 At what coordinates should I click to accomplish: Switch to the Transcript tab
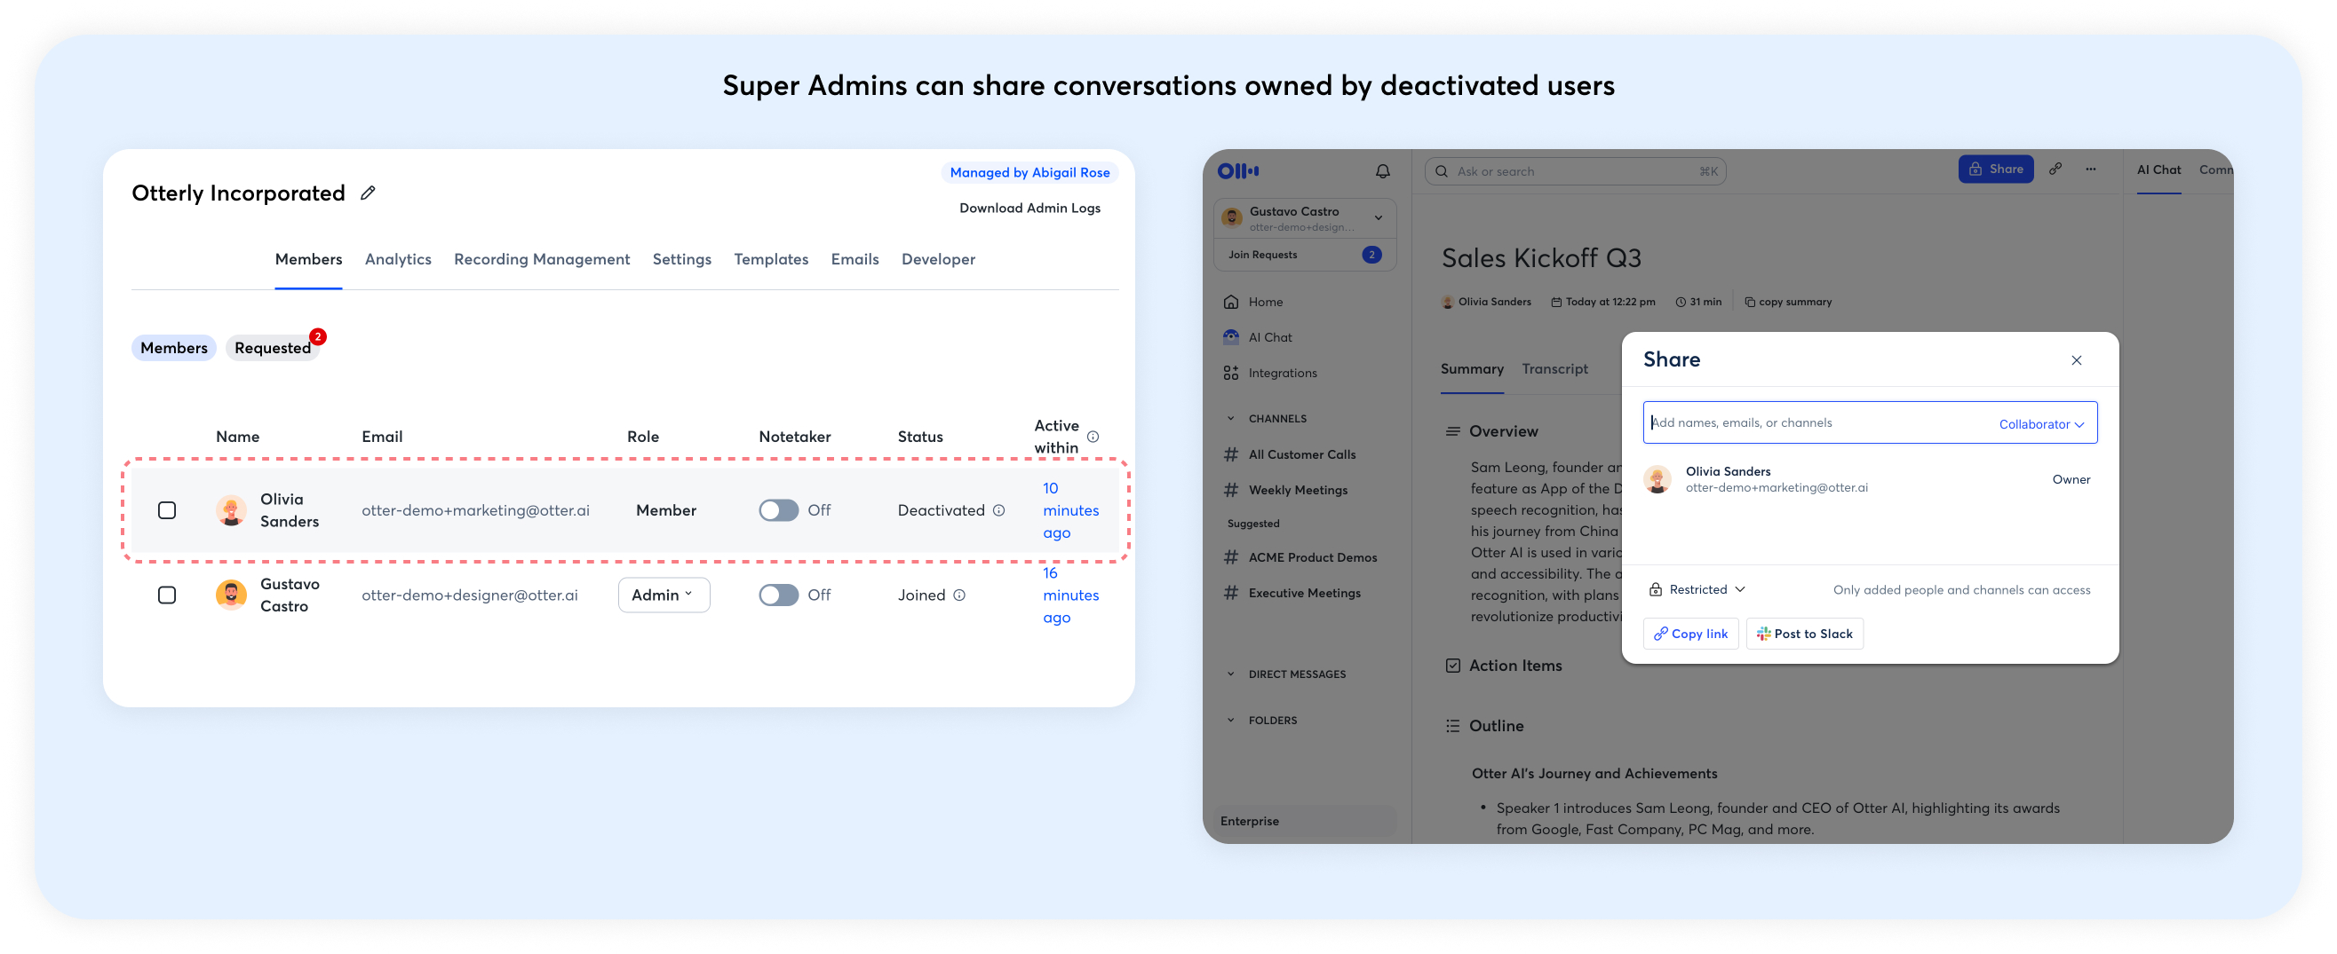(x=1554, y=369)
